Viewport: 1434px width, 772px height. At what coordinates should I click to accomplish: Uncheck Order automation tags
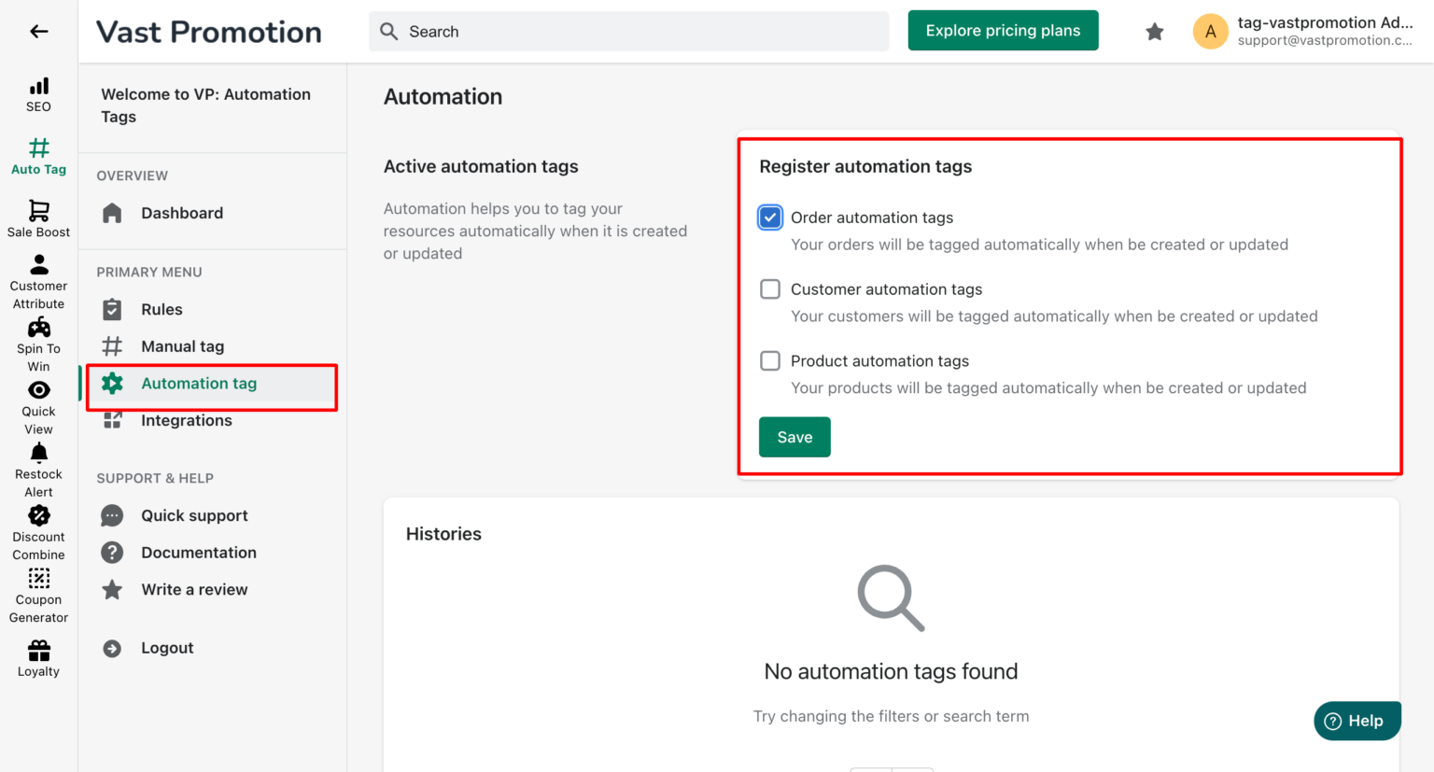pos(769,217)
